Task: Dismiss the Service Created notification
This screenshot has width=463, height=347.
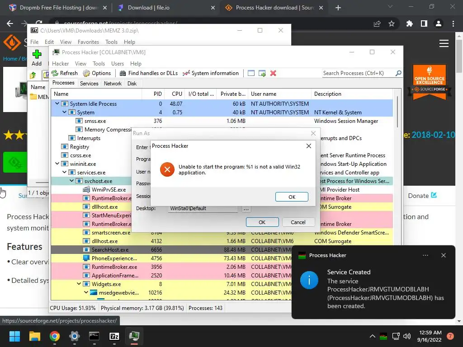Action: click(444, 255)
